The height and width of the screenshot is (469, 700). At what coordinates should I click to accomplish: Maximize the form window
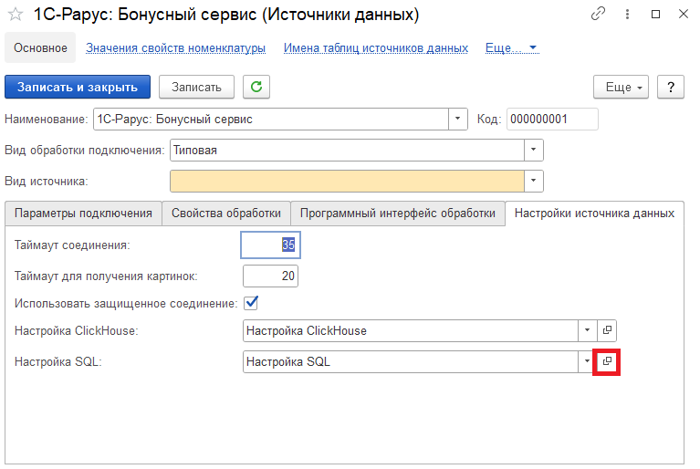[x=656, y=15]
